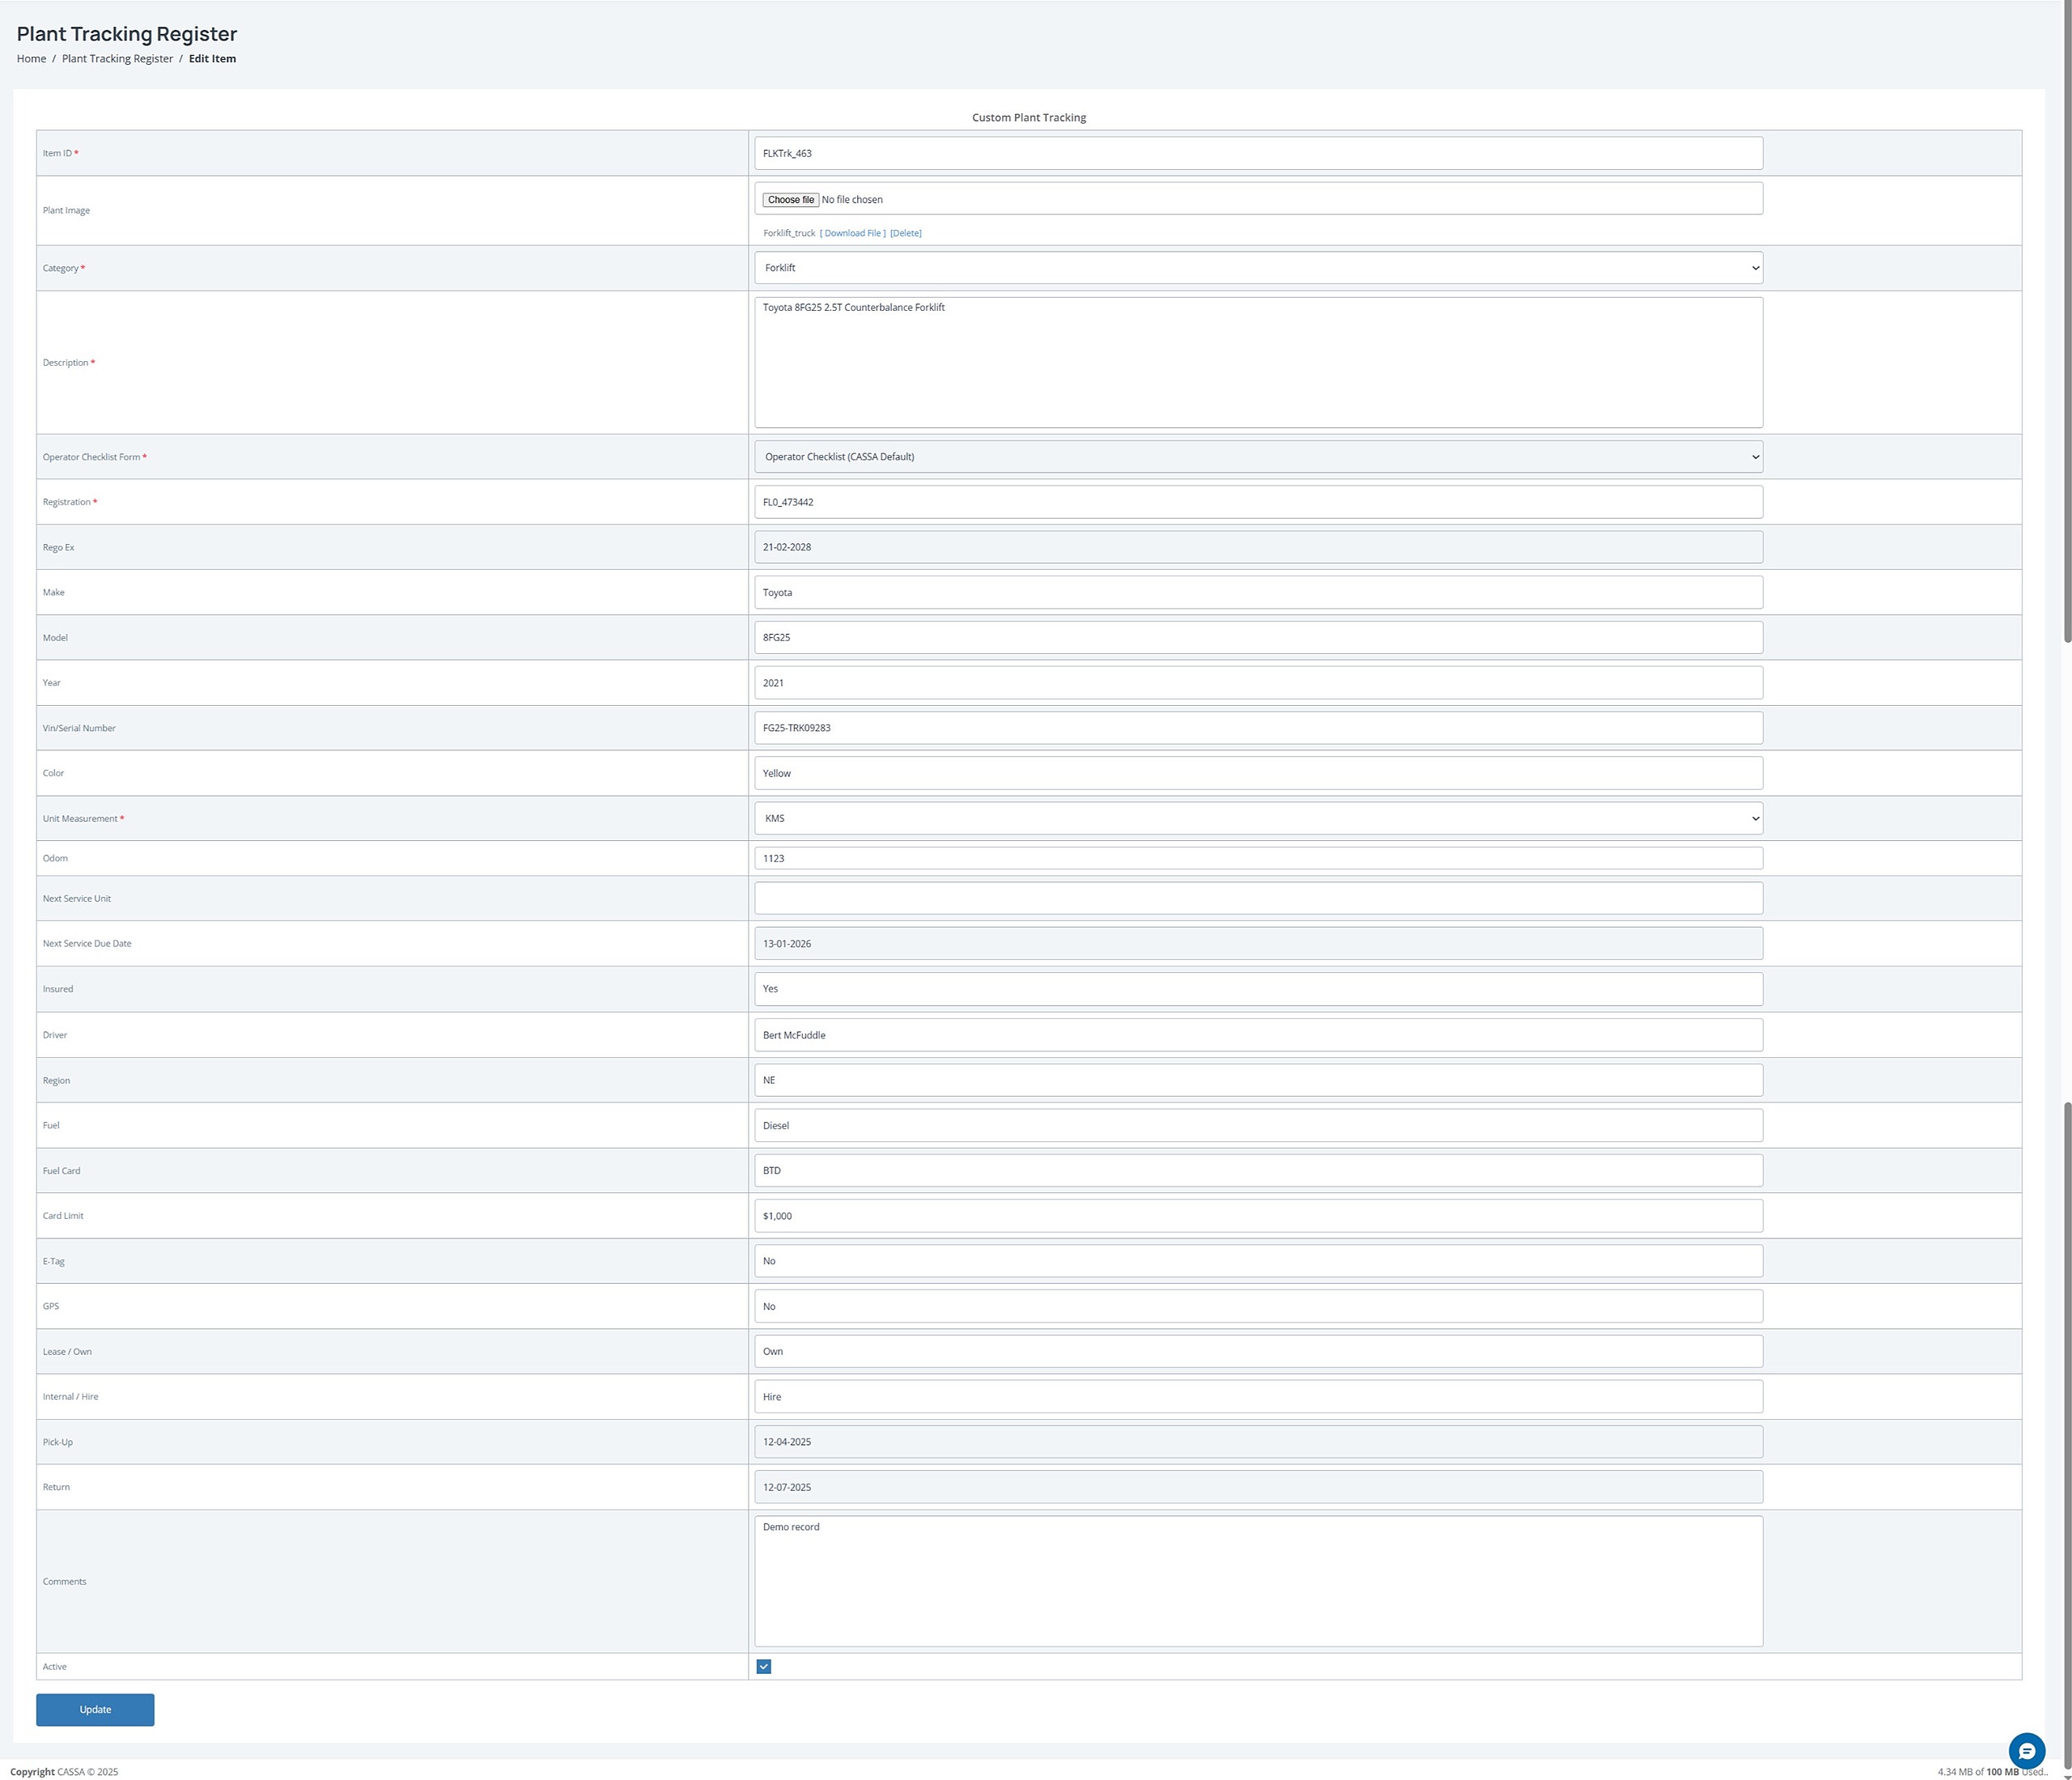This screenshot has height=1780, width=2072.
Task: Expand the Category dropdown
Action: point(1257,268)
